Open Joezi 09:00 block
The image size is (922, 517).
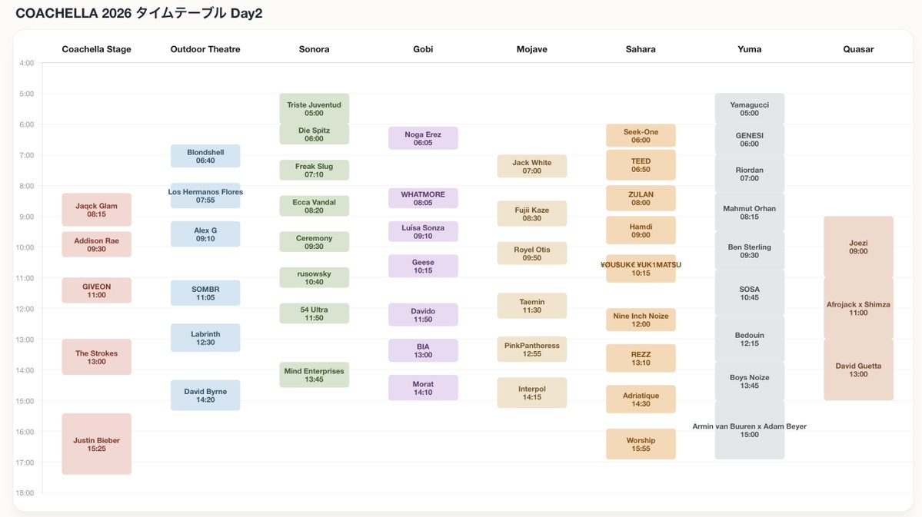(x=858, y=247)
